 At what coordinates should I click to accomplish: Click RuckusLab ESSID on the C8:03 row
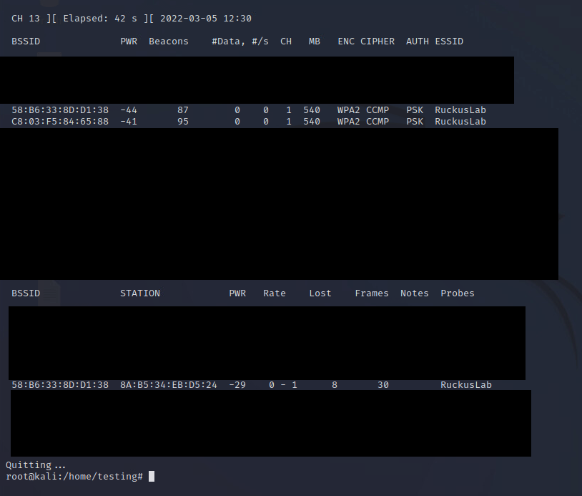tap(460, 122)
